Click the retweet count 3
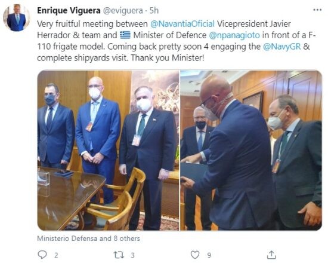 (x=132, y=255)
